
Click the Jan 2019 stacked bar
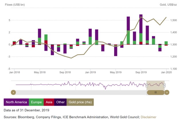point(90,36)
